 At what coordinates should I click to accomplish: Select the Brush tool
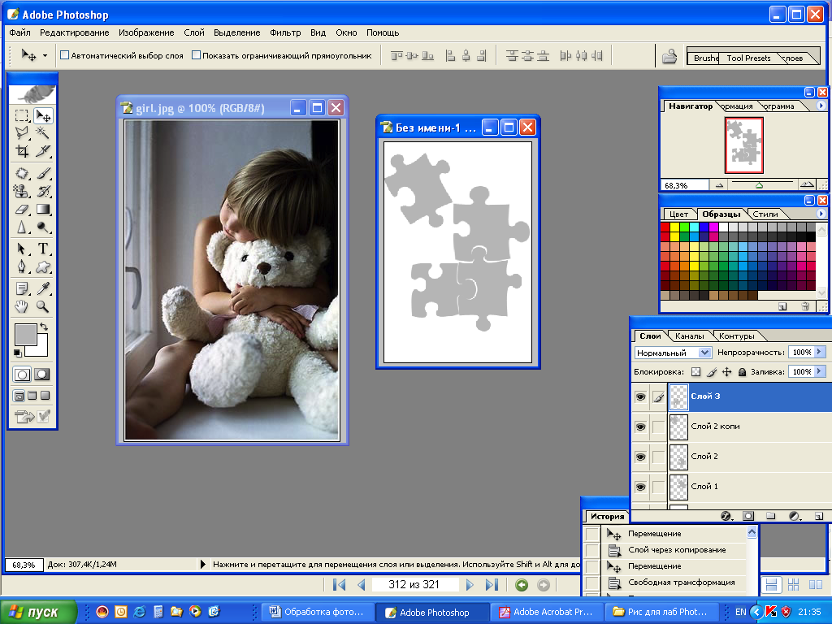click(43, 173)
